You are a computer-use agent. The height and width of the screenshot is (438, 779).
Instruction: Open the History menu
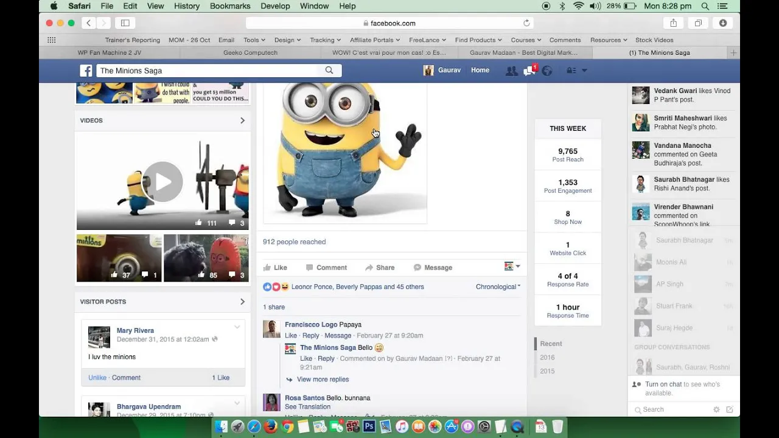tap(187, 6)
